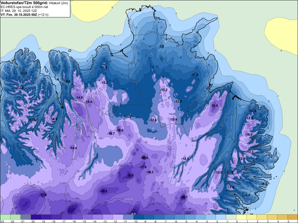
Task: Select the legend swatch between -20 and -19
Action: [36, 217]
